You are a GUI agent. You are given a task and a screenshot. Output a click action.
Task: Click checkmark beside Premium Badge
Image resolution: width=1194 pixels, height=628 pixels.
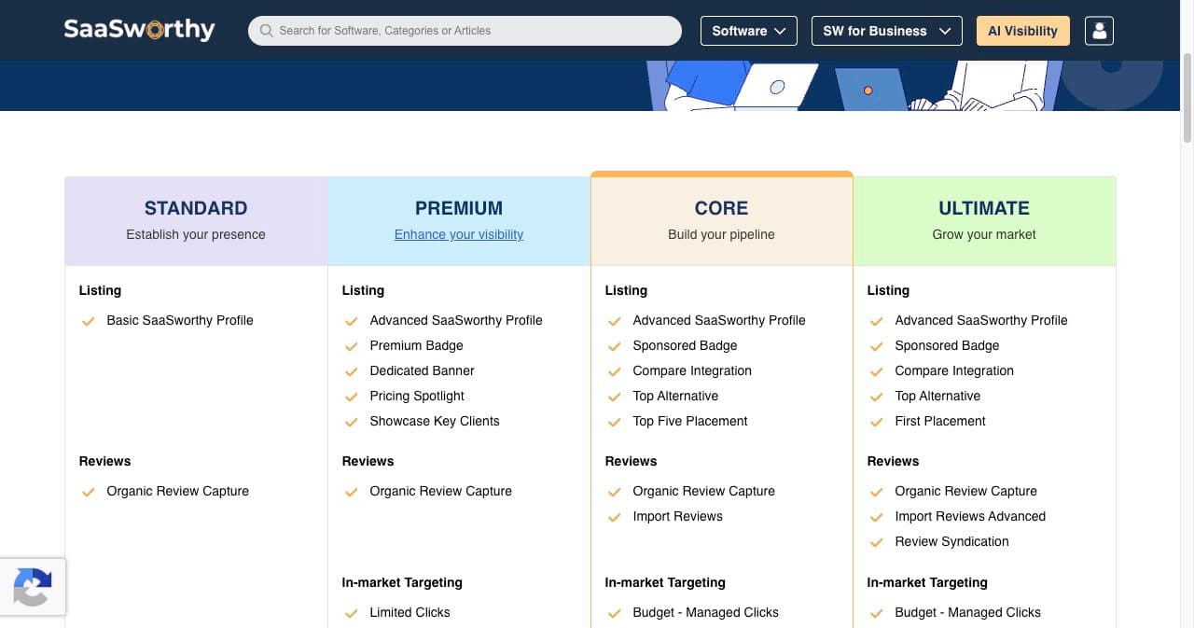point(352,346)
